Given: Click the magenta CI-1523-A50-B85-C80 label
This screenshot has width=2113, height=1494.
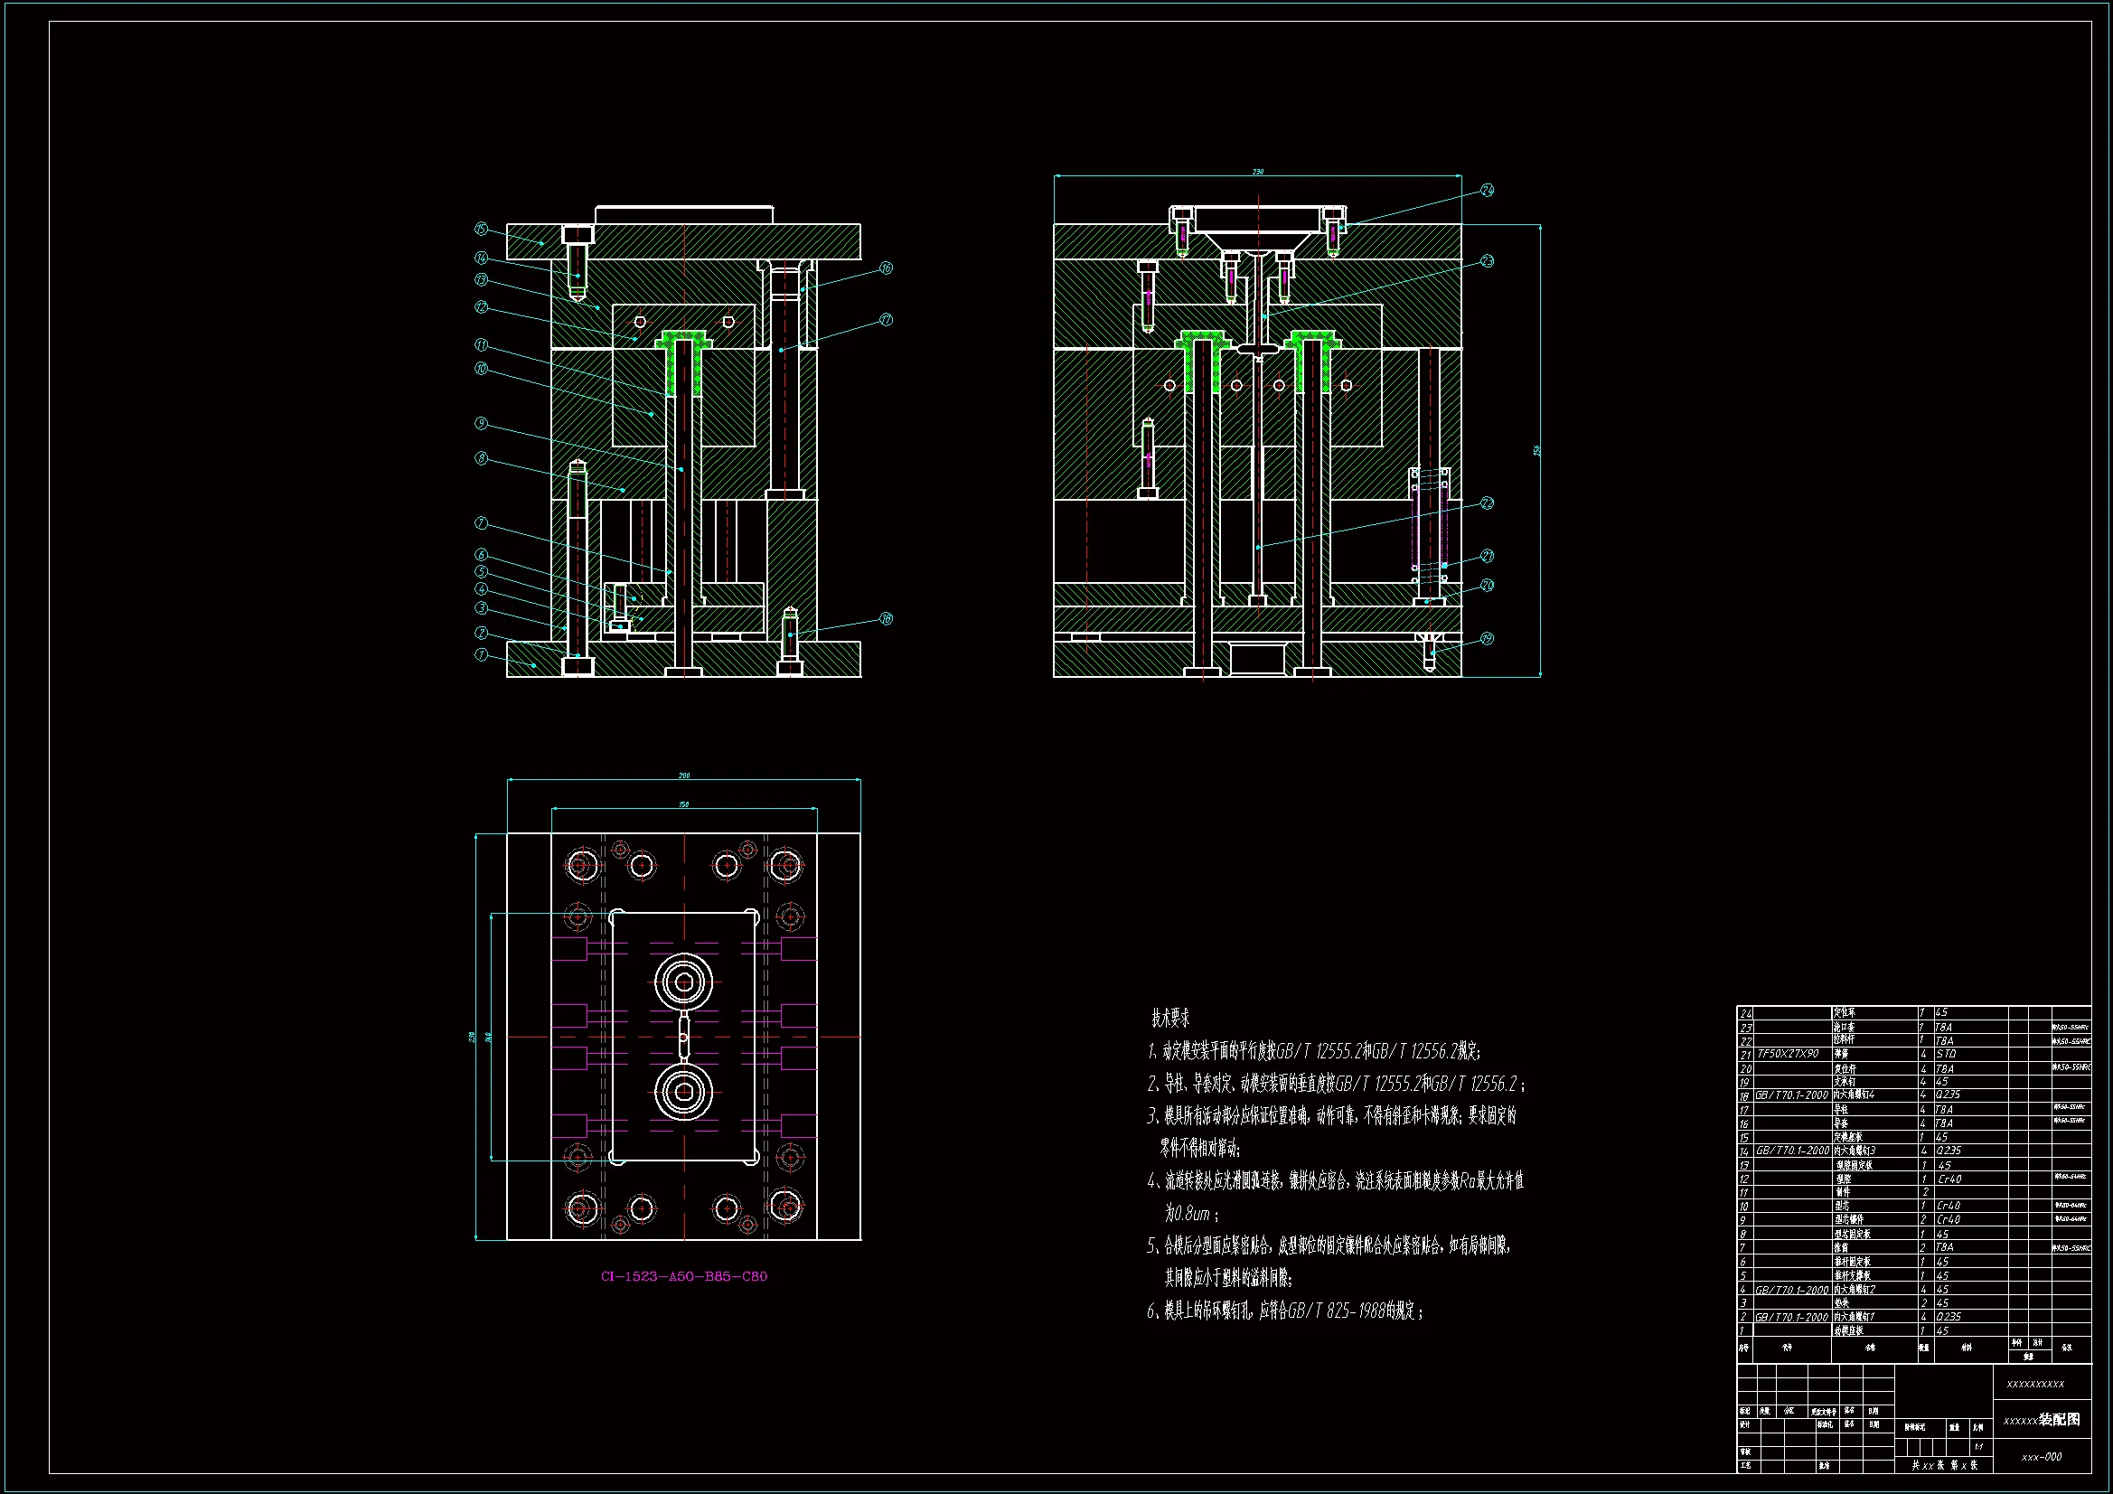Looking at the screenshot, I should pos(684,1276).
